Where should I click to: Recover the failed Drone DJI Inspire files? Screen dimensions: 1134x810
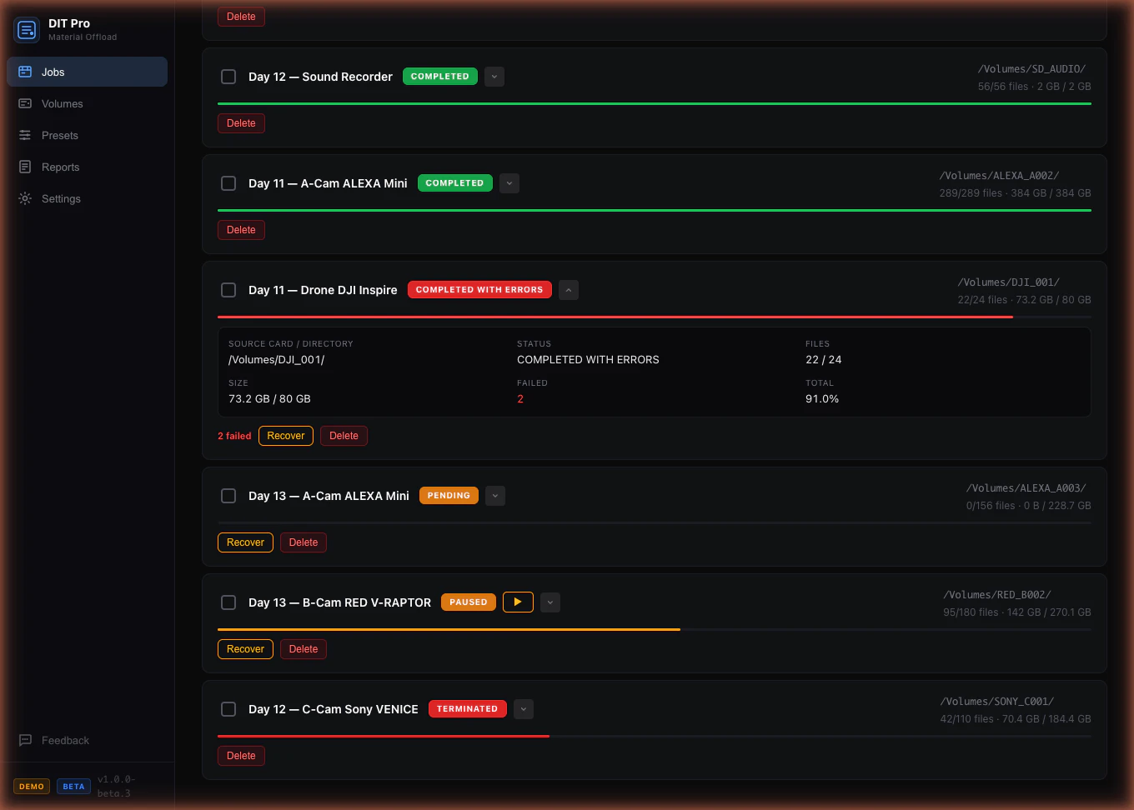pyautogui.click(x=286, y=436)
